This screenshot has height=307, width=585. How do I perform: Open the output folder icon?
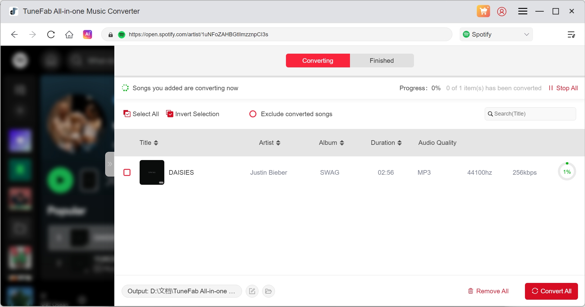tap(268, 291)
